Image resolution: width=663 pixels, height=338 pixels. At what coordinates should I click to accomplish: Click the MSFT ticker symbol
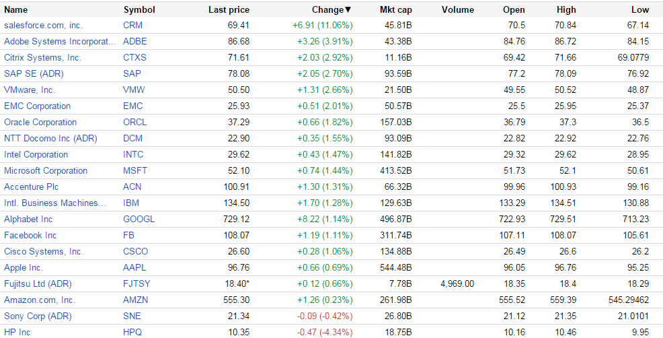pyautogui.click(x=135, y=170)
